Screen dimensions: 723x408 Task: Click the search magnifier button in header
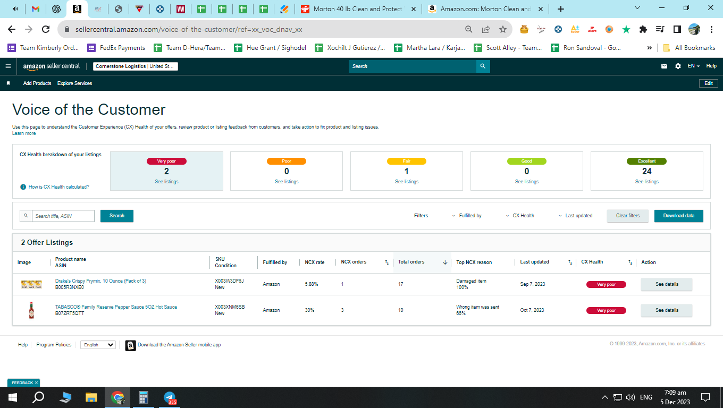(483, 66)
